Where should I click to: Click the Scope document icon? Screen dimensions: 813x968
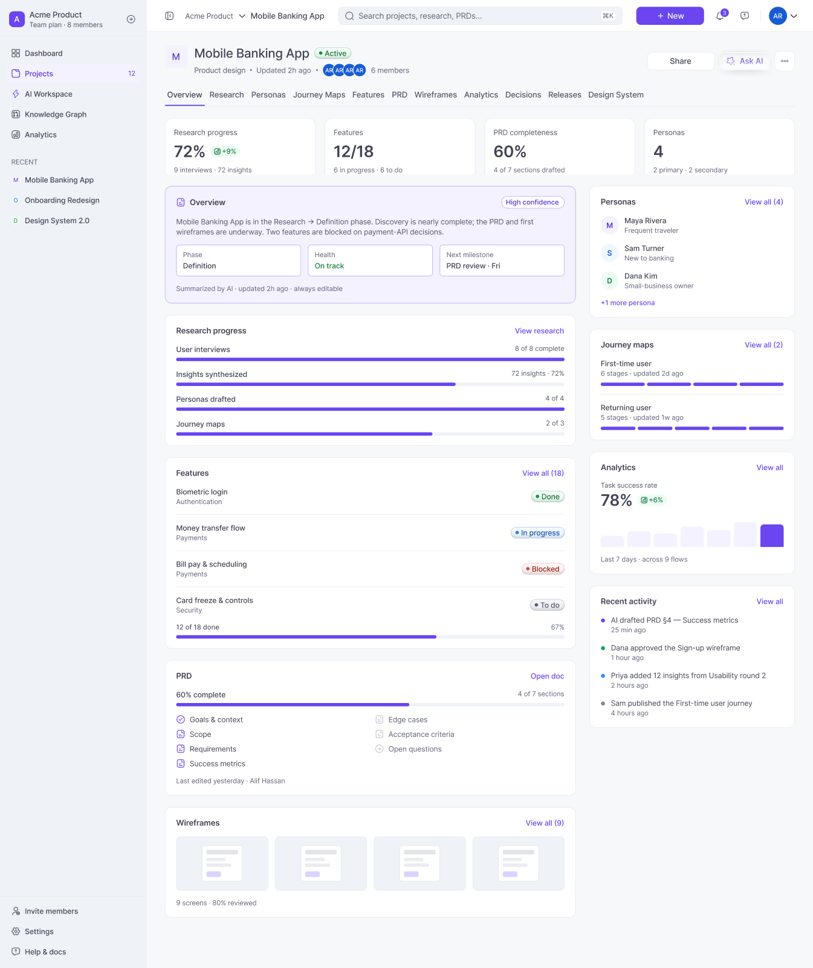click(x=181, y=734)
